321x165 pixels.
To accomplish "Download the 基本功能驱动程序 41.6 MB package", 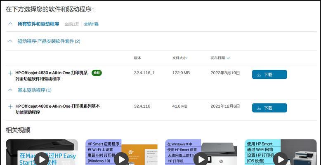I will 269,108.
